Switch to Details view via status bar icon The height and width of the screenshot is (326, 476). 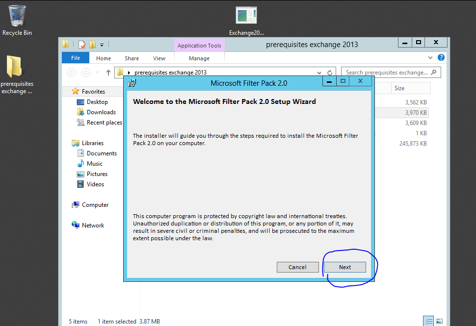(428, 321)
